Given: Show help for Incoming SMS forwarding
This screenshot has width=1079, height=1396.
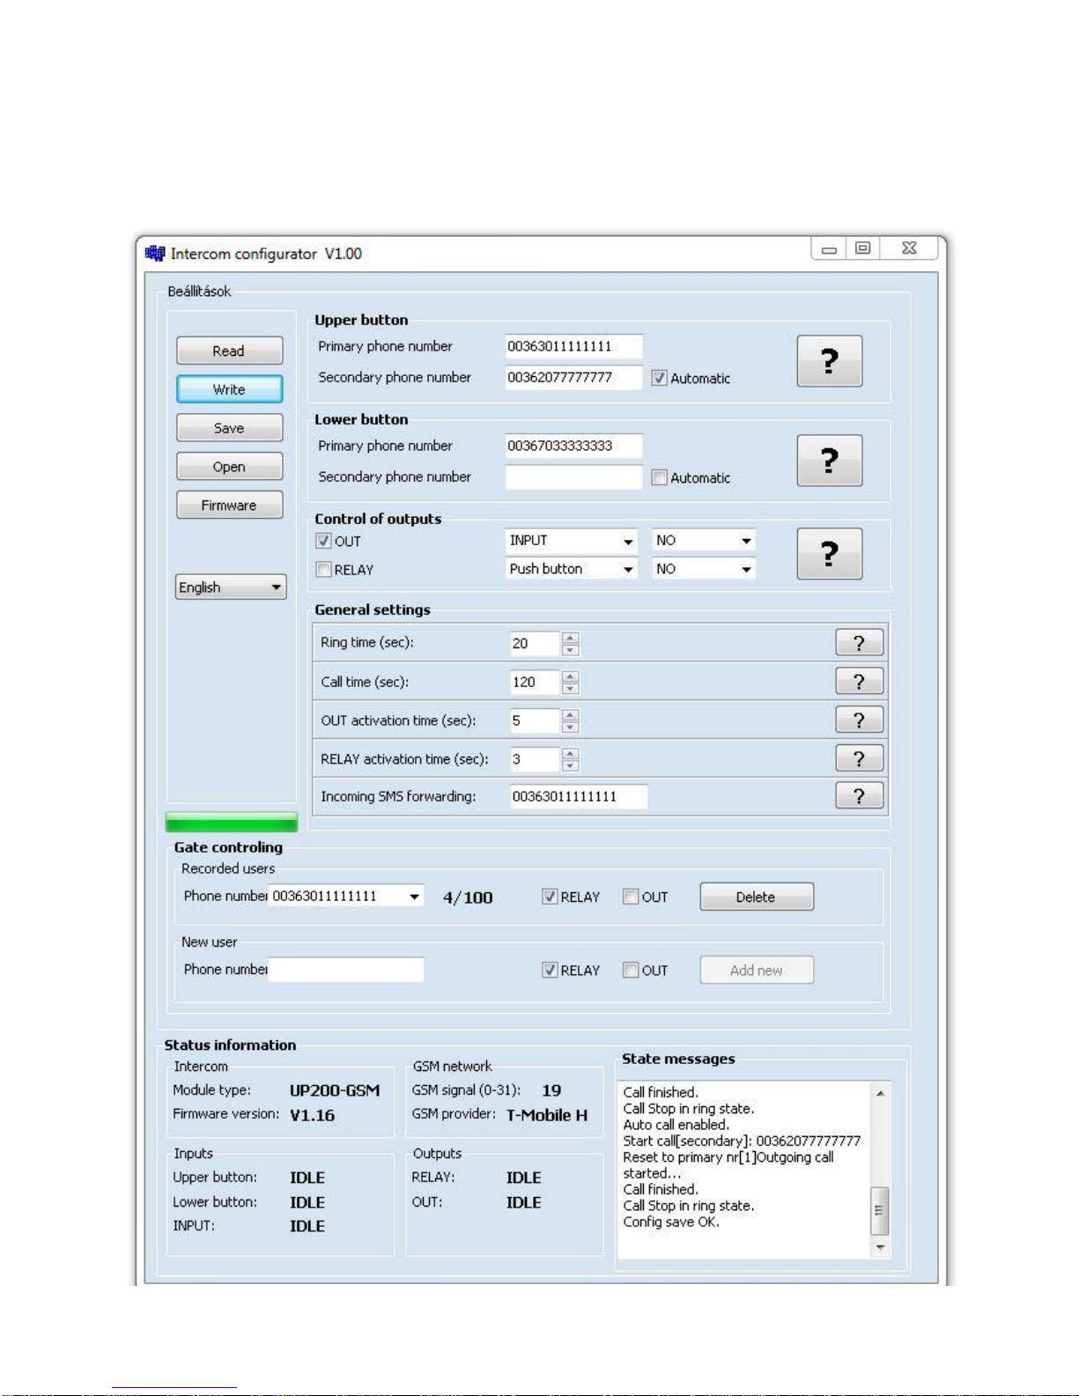Looking at the screenshot, I should pos(859,796).
